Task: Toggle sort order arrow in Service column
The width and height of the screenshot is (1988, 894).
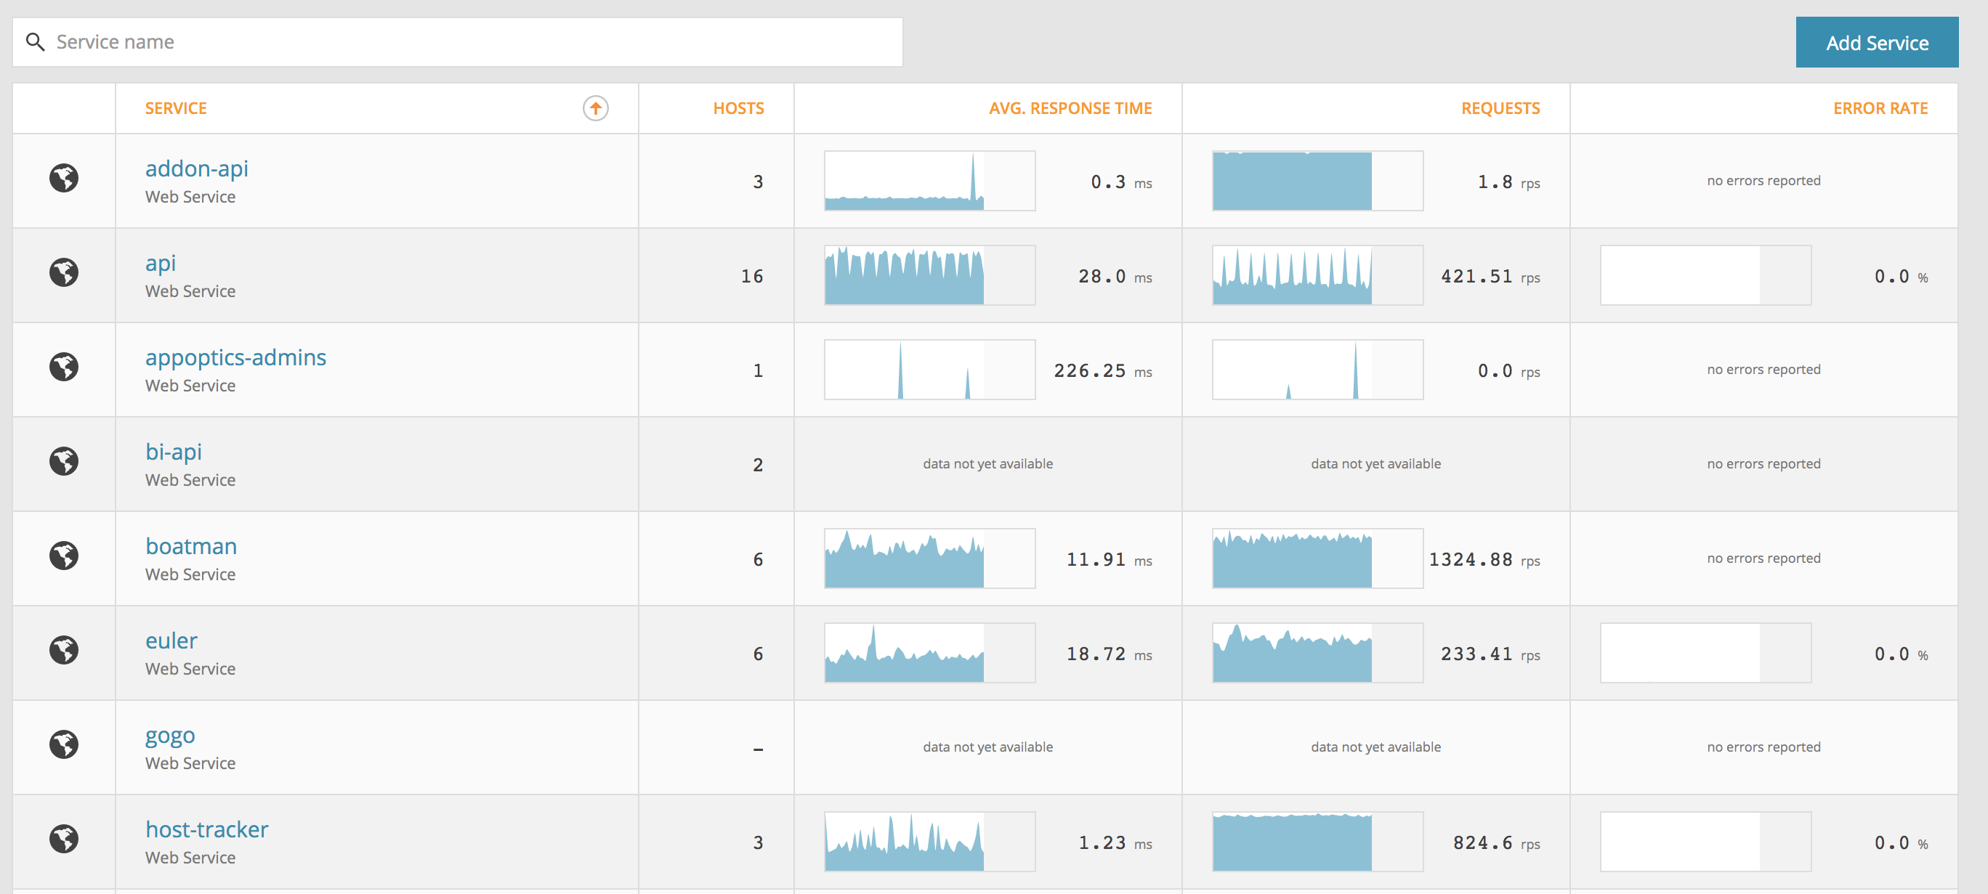Action: tap(595, 108)
